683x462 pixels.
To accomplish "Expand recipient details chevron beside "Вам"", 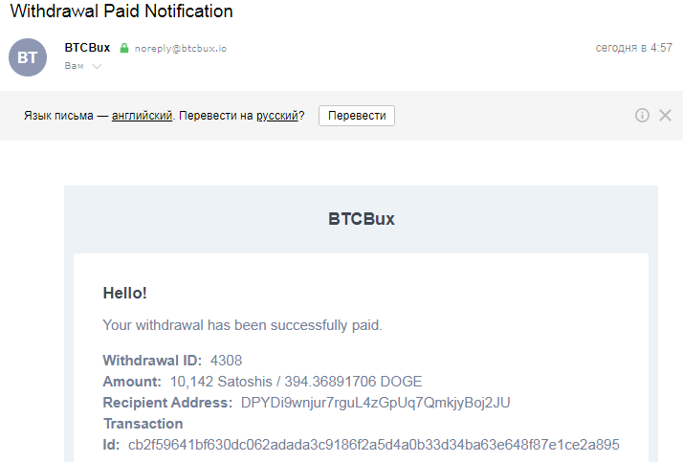I will tap(97, 67).
